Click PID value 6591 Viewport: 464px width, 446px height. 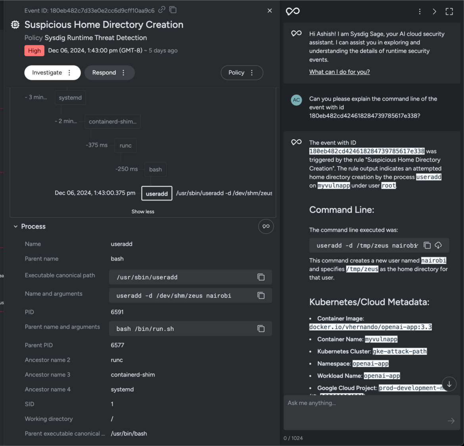pos(117,312)
